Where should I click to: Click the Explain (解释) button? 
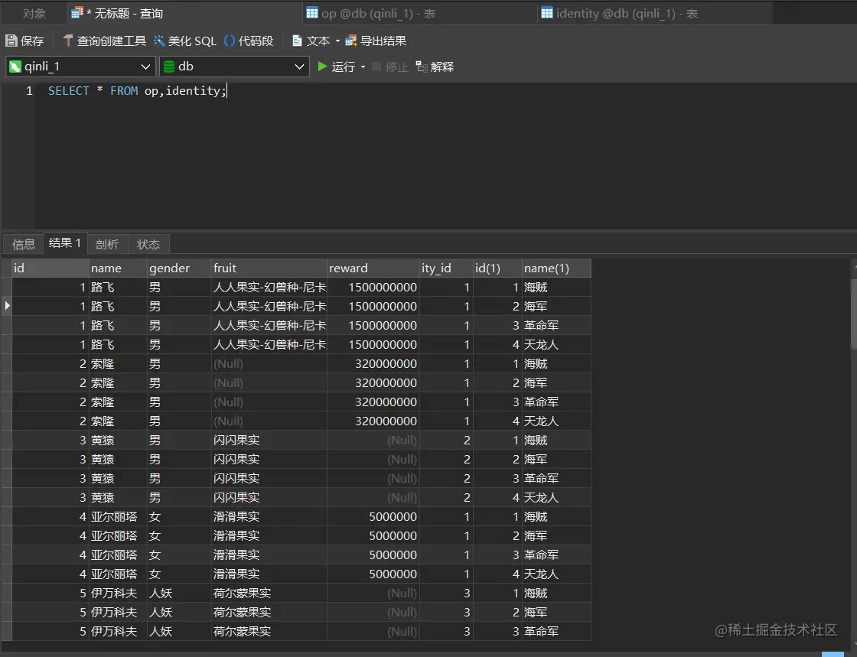point(435,67)
